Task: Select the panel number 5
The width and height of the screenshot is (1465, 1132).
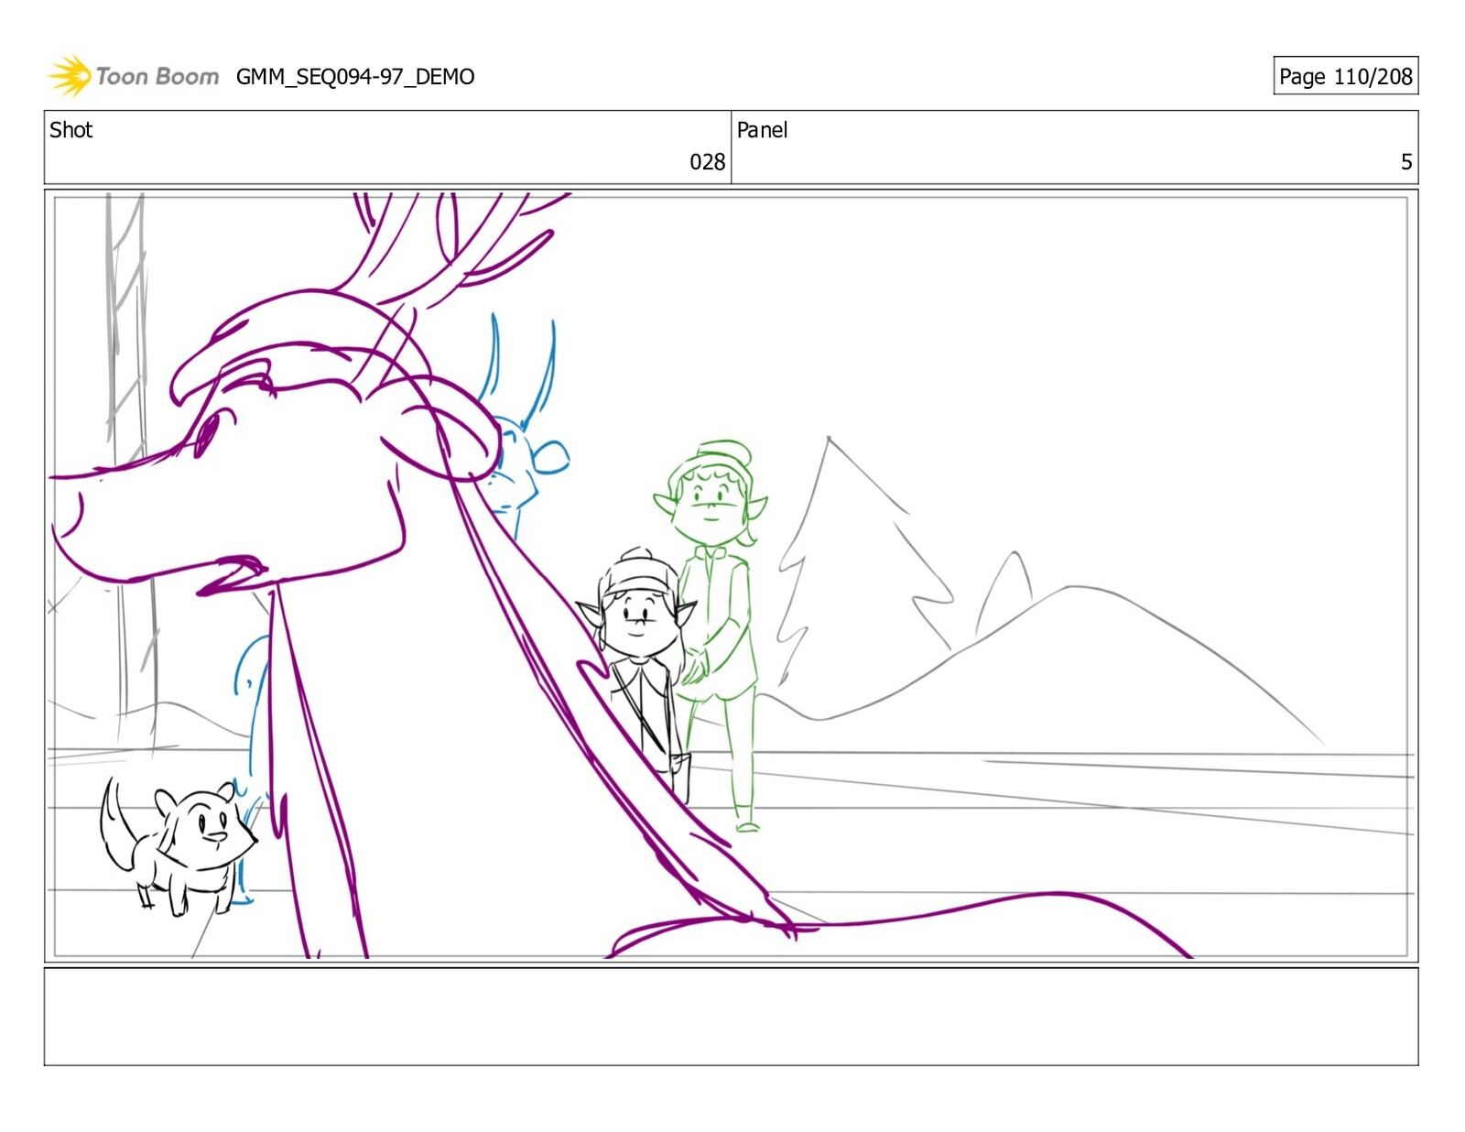Action: pyautogui.click(x=1406, y=162)
